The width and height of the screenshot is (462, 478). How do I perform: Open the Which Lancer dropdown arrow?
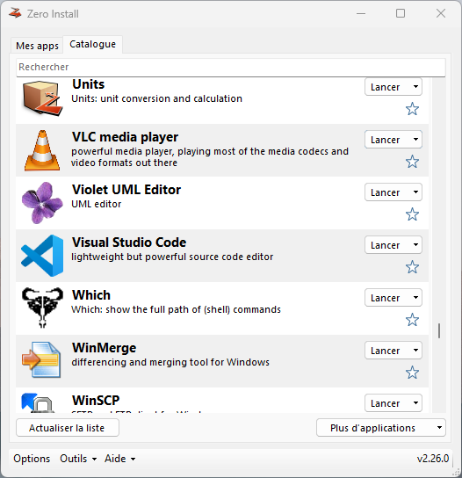pos(415,298)
